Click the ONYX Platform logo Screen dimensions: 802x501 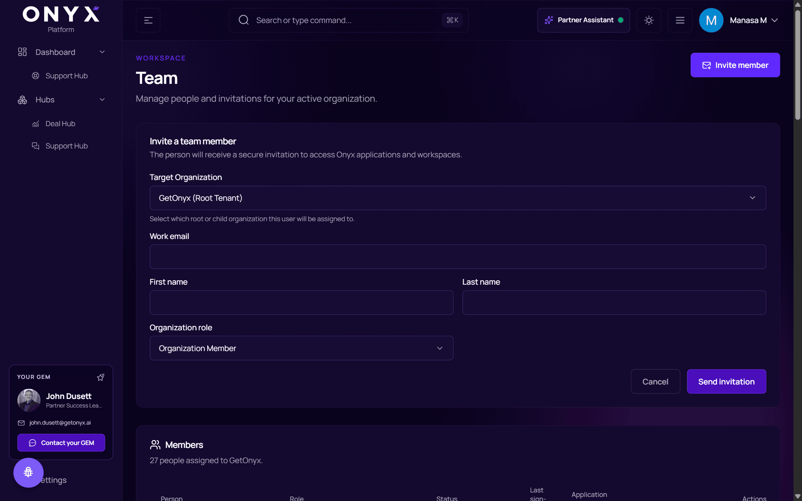point(61,20)
